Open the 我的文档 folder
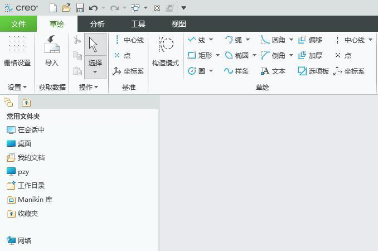 pos(26,157)
